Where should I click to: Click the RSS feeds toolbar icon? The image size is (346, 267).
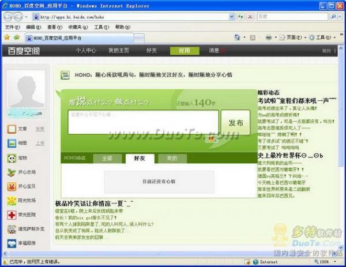[253, 37]
